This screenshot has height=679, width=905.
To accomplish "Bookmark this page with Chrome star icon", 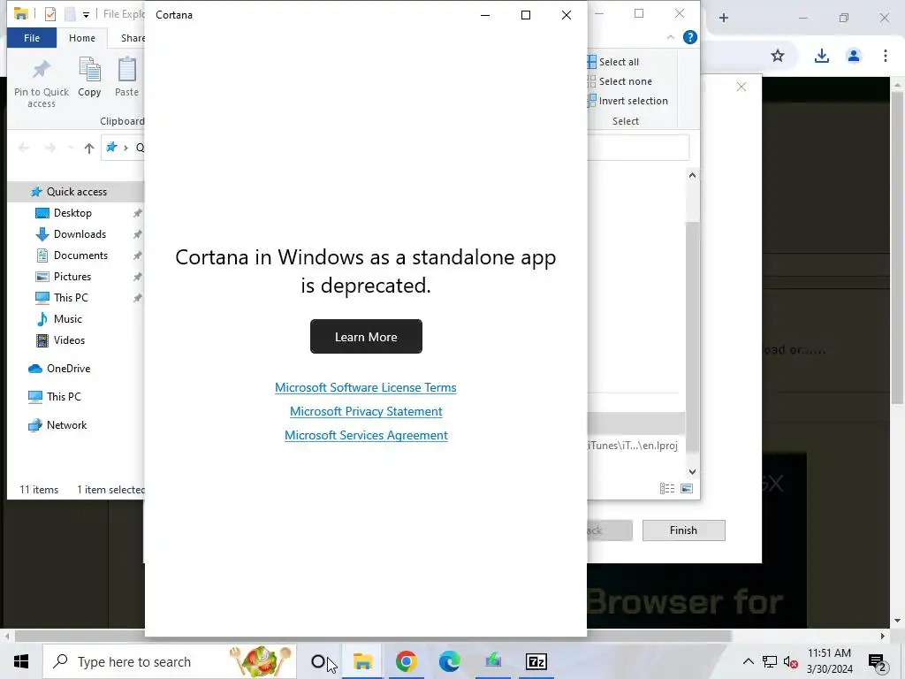I will coord(778,56).
